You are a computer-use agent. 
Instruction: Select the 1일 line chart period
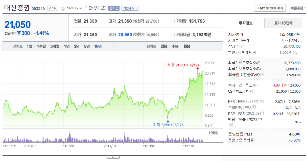29,46
